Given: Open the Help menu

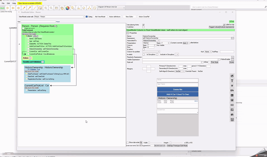Looking at the screenshot, I should pos(14,3).
